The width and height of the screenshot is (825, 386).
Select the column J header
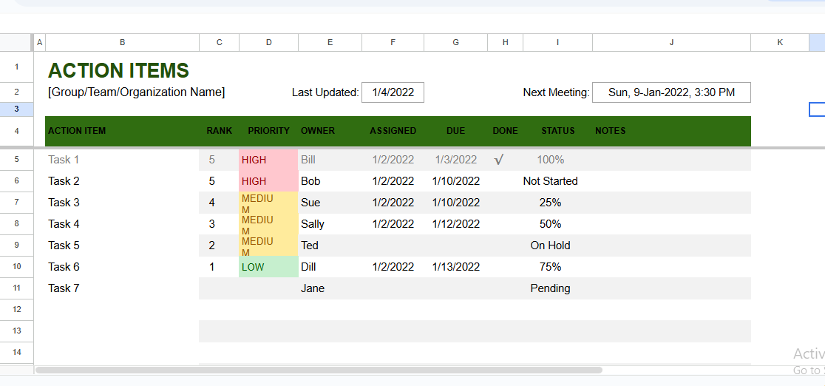click(x=671, y=43)
